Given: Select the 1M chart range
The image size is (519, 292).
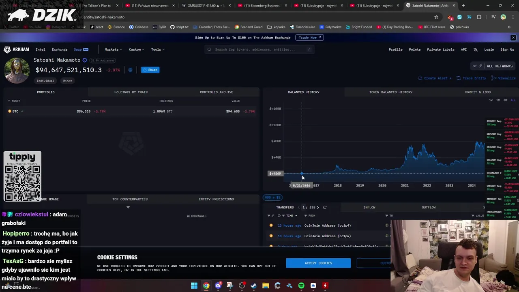Looking at the screenshot, I should point(498,100).
